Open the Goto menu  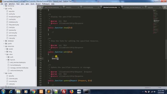click(x=27, y=4)
